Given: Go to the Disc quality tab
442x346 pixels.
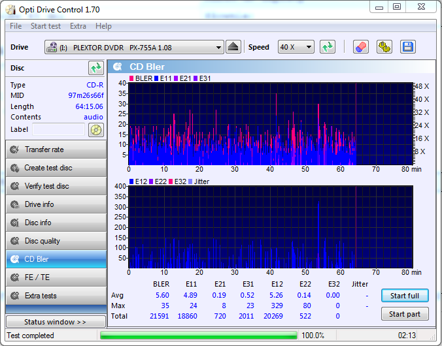Looking at the screenshot, I should click(56, 241).
